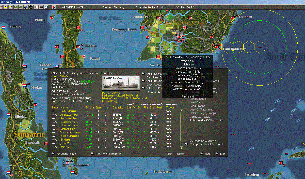Choose Load Troops option
The image size is (305, 179).
click(197, 106)
